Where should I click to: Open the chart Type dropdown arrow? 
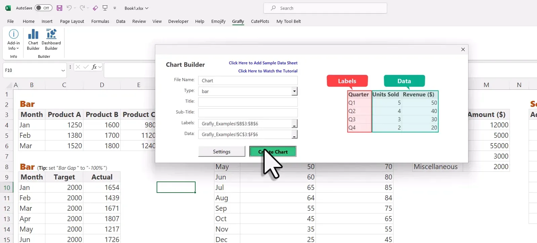294,91
